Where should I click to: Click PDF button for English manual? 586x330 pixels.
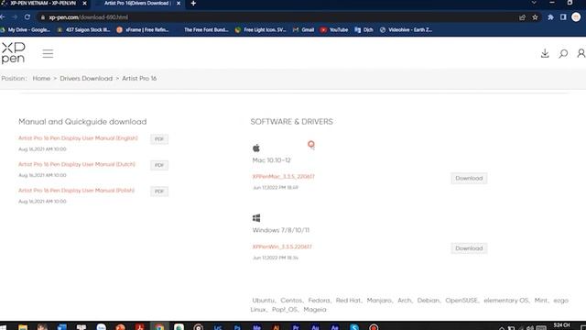click(159, 139)
